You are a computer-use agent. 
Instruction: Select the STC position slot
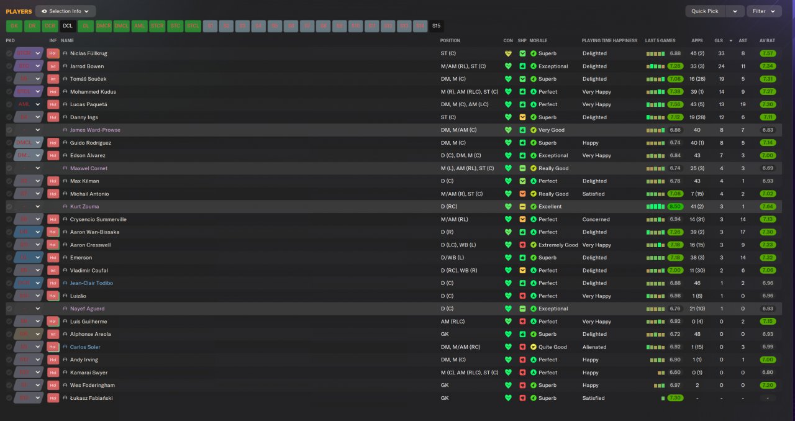[176, 26]
